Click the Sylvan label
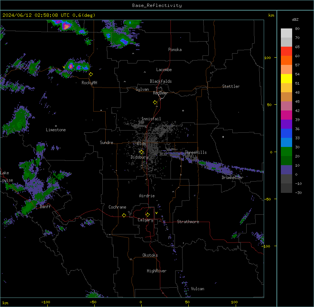The width and height of the screenshot is (314, 307). [x=142, y=89]
